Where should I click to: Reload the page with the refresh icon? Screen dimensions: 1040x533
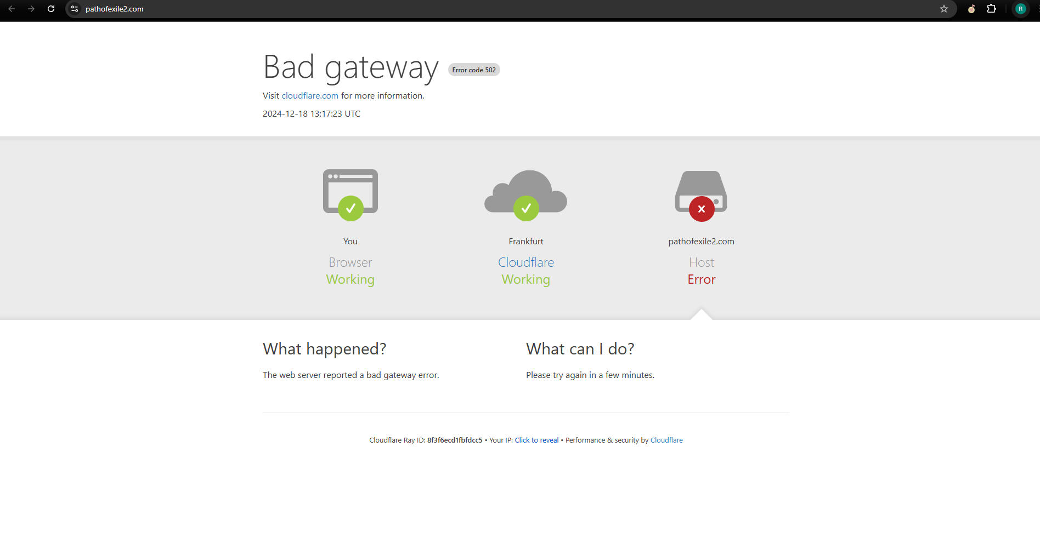pyautogui.click(x=51, y=9)
